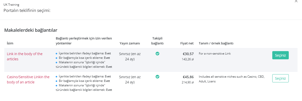302x101 pixels.
Task: Click the first blue bullet in first offer
Action: 56,54
